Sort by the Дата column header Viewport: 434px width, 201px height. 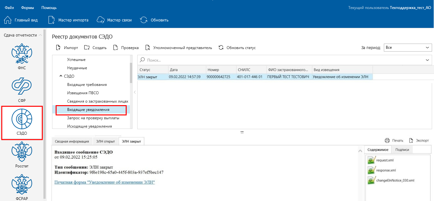tap(187, 70)
